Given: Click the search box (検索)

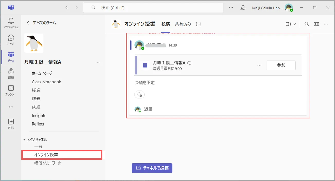Looking at the screenshot, I should 153,8.
